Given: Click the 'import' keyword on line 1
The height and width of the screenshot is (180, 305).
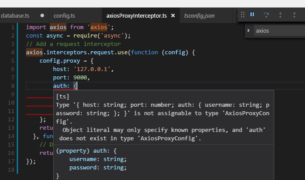Looking at the screenshot, I should pyautogui.click(x=36, y=27).
